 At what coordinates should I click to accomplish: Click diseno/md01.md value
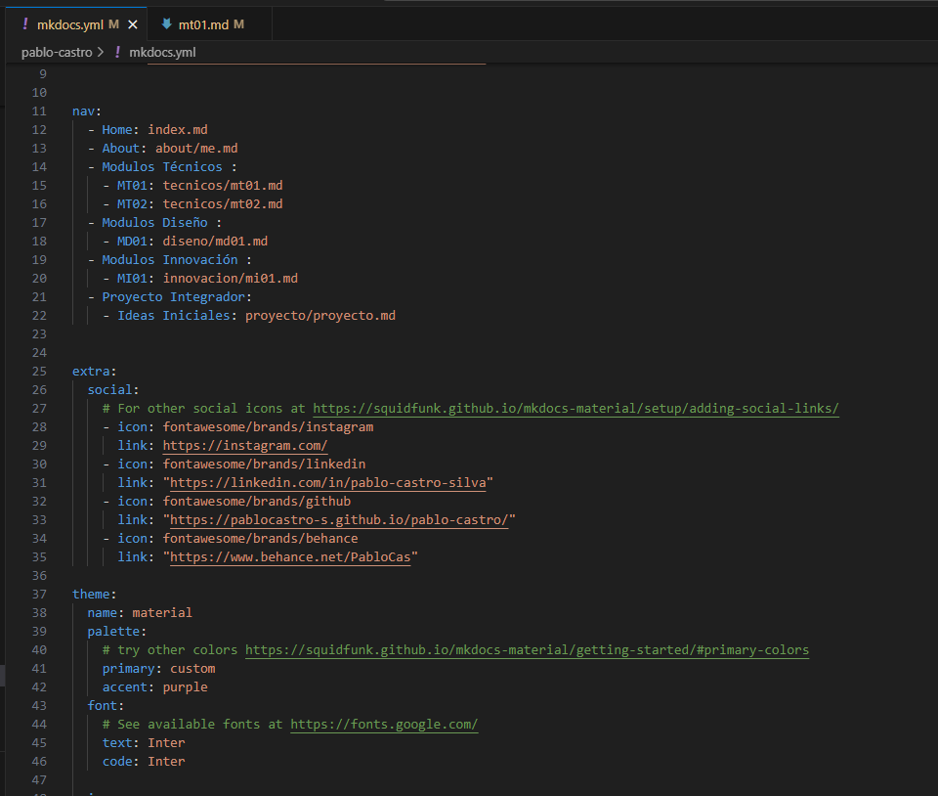[x=215, y=242]
